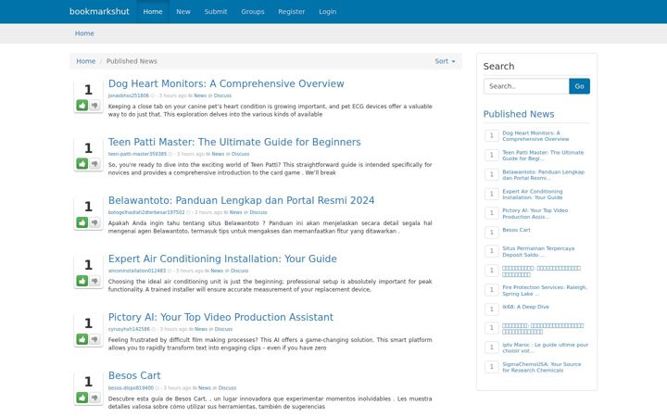Open sidebar link Fire Protection Services
Viewport: 667px width, 417px height.
pos(545,291)
